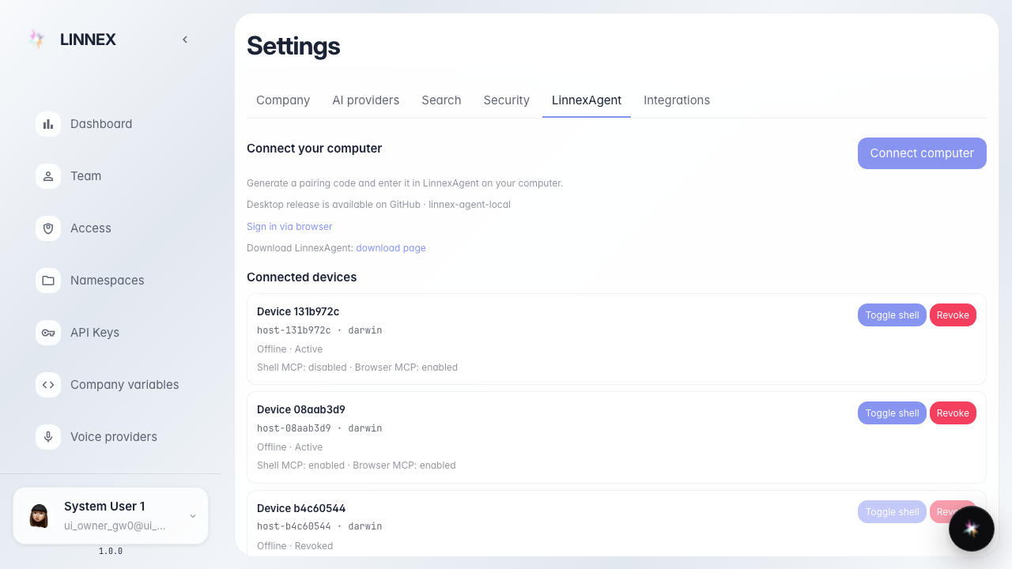
Task: Switch to the Search tab
Action: point(441,100)
